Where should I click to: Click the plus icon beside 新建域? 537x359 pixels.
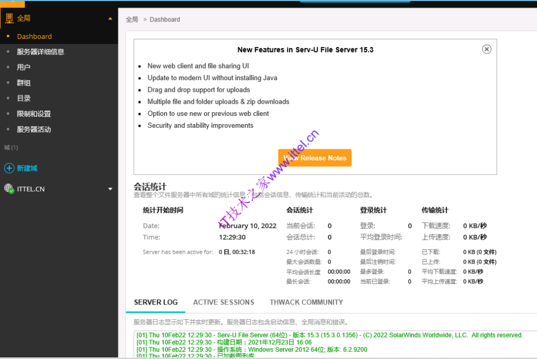tap(9, 168)
